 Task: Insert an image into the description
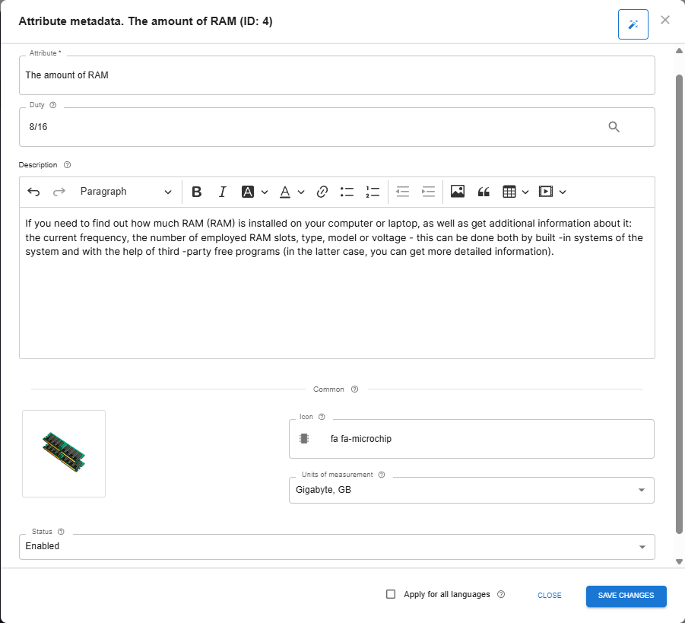tap(457, 192)
